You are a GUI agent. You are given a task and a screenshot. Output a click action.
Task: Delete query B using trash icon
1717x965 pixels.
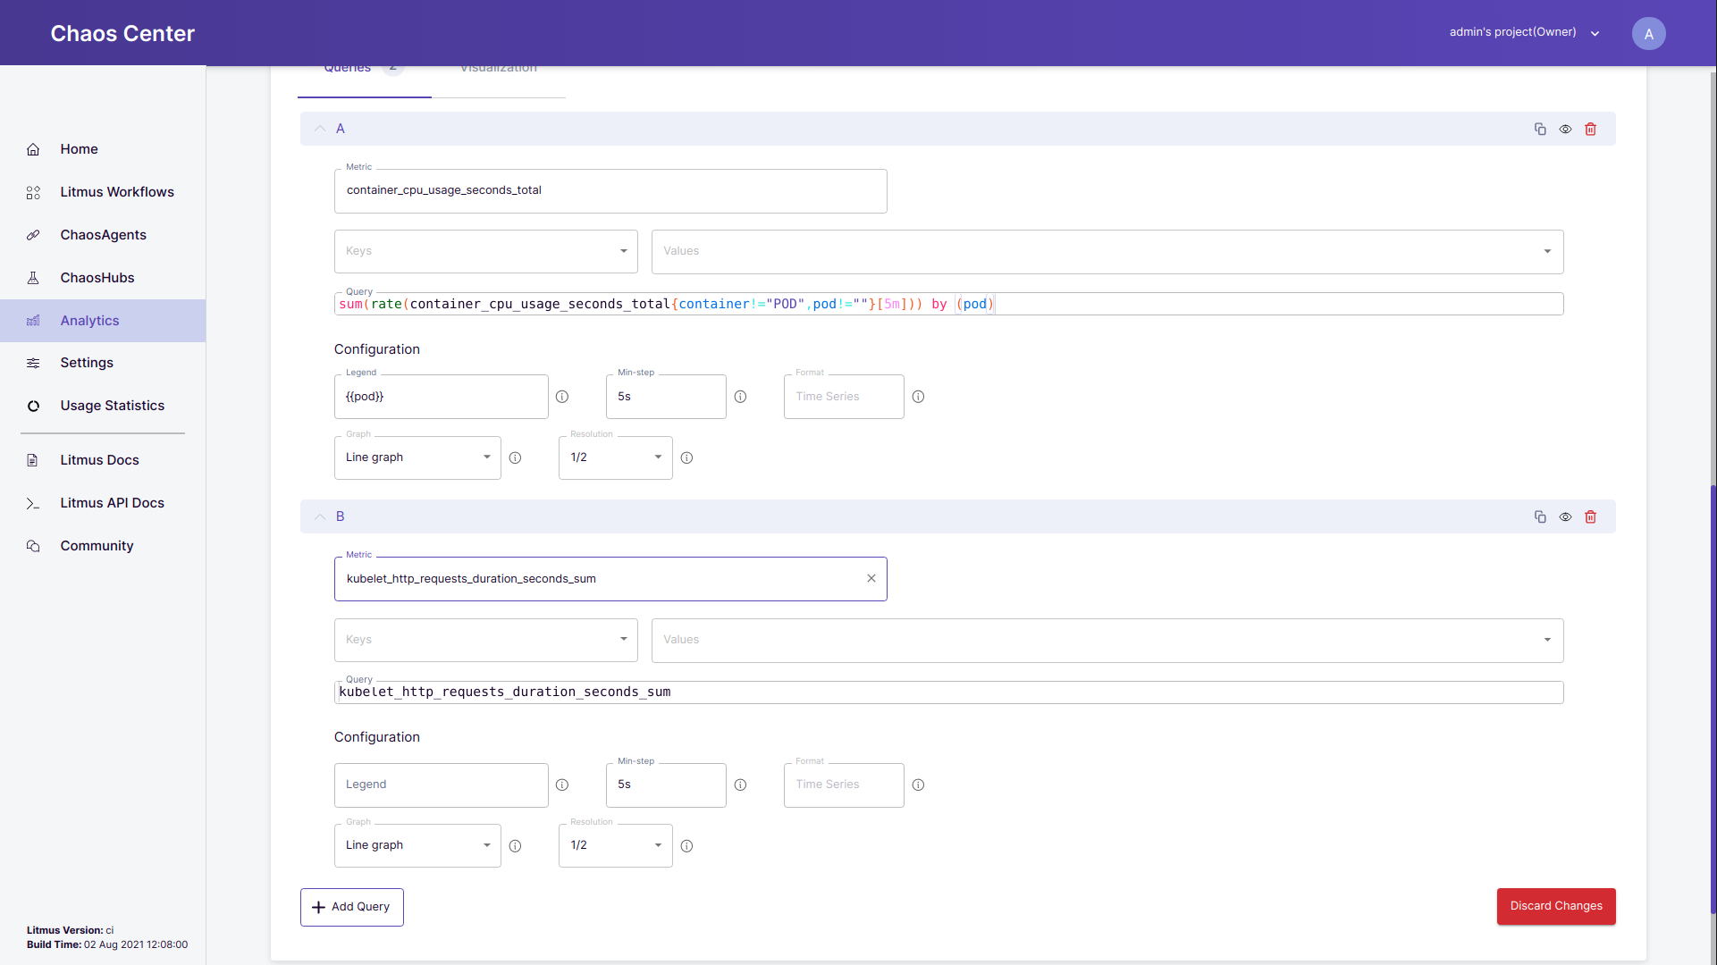(x=1591, y=516)
